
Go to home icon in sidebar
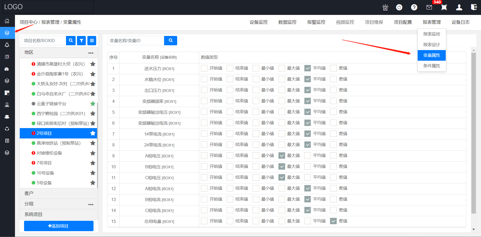[7, 21]
